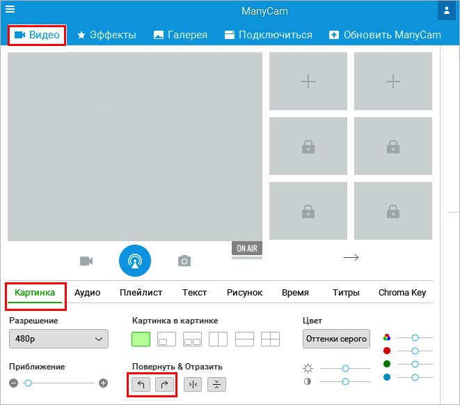Open the Chroma Key tab

tap(402, 293)
